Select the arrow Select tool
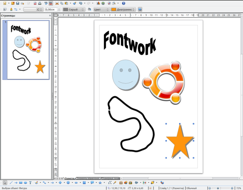The height and width of the screenshot is (190, 243). pyautogui.click(x=5, y=183)
